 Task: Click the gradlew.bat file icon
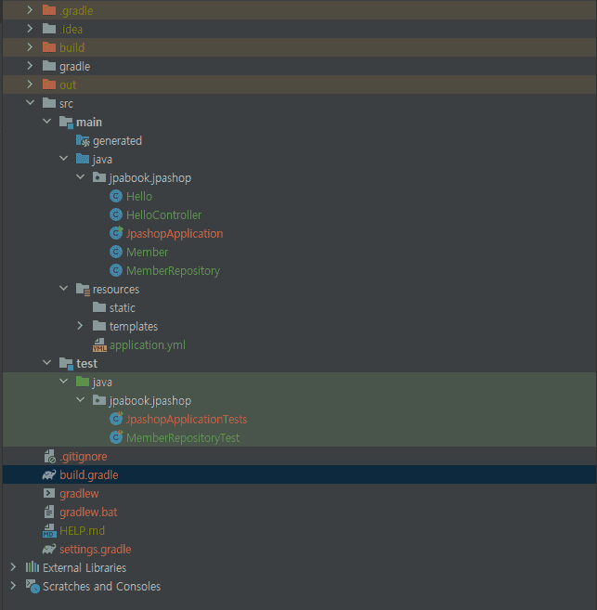click(x=49, y=512)
